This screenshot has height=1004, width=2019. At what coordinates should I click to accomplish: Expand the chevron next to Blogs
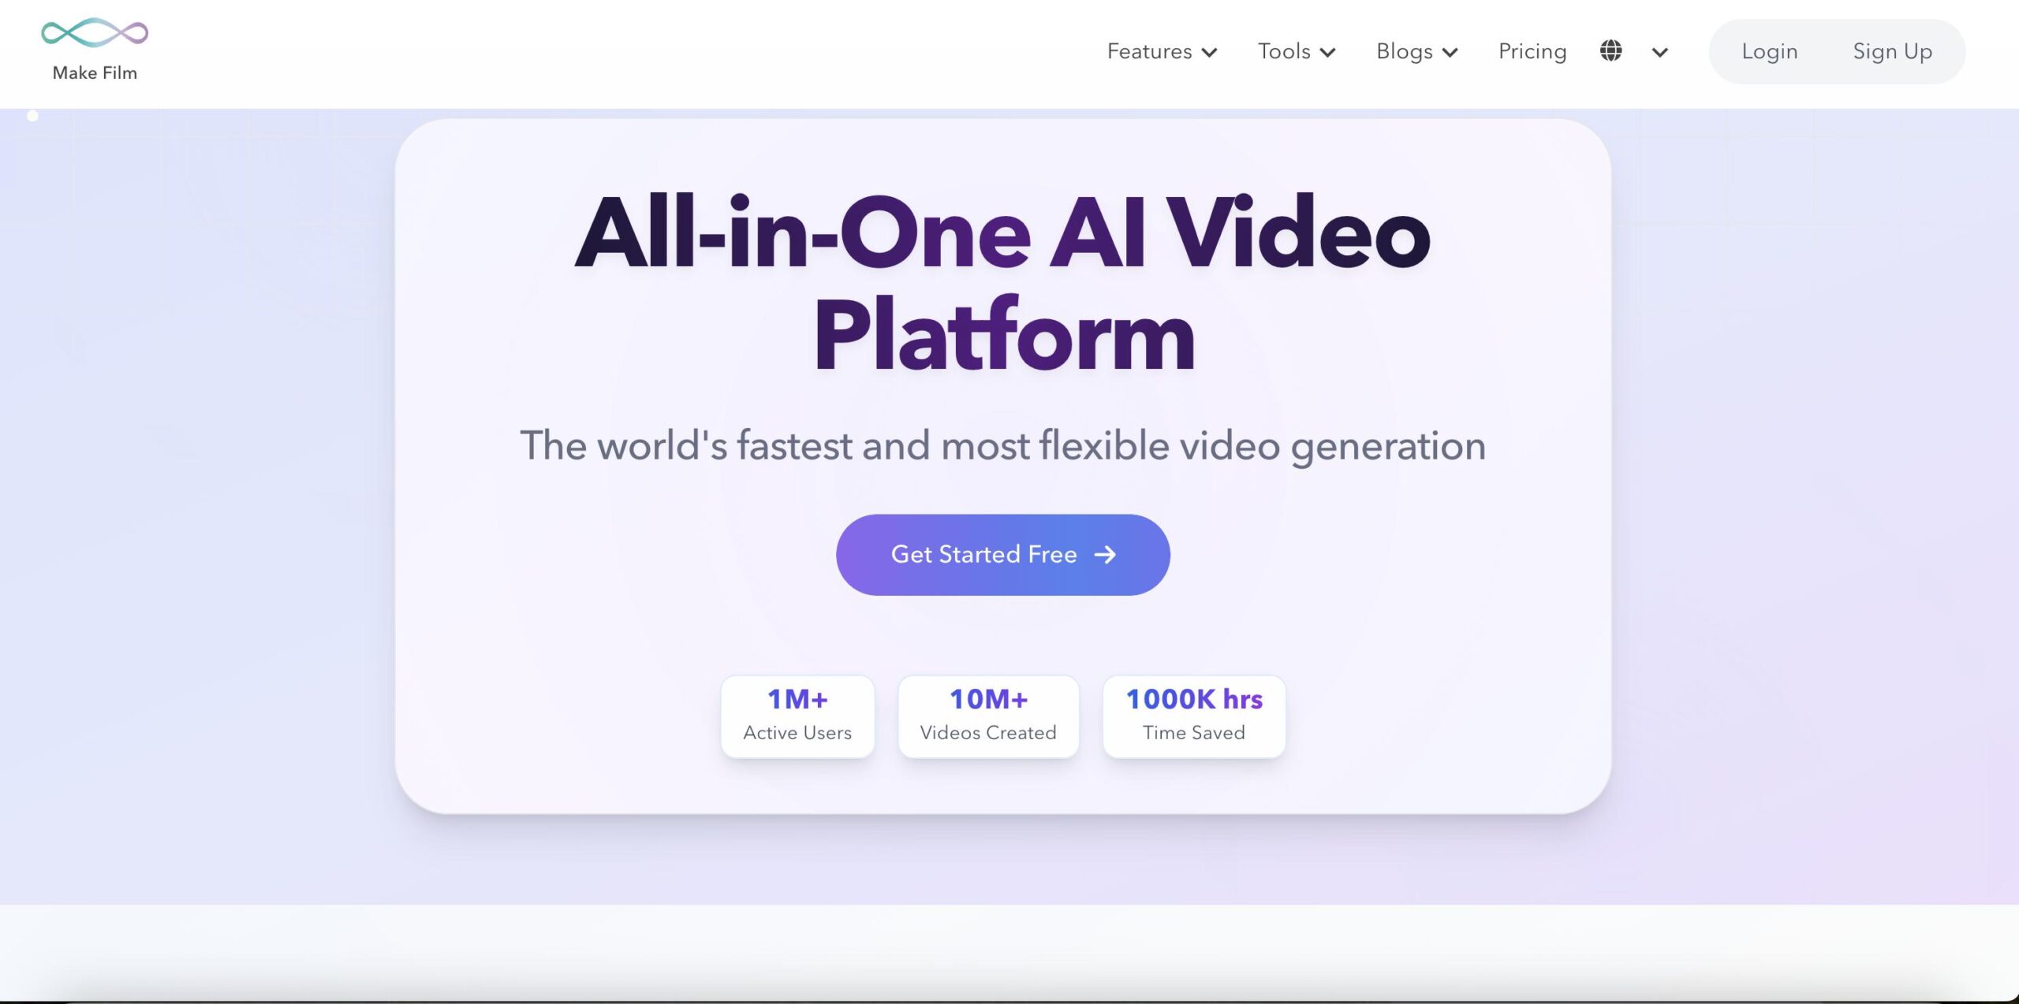coord(1450,53)
